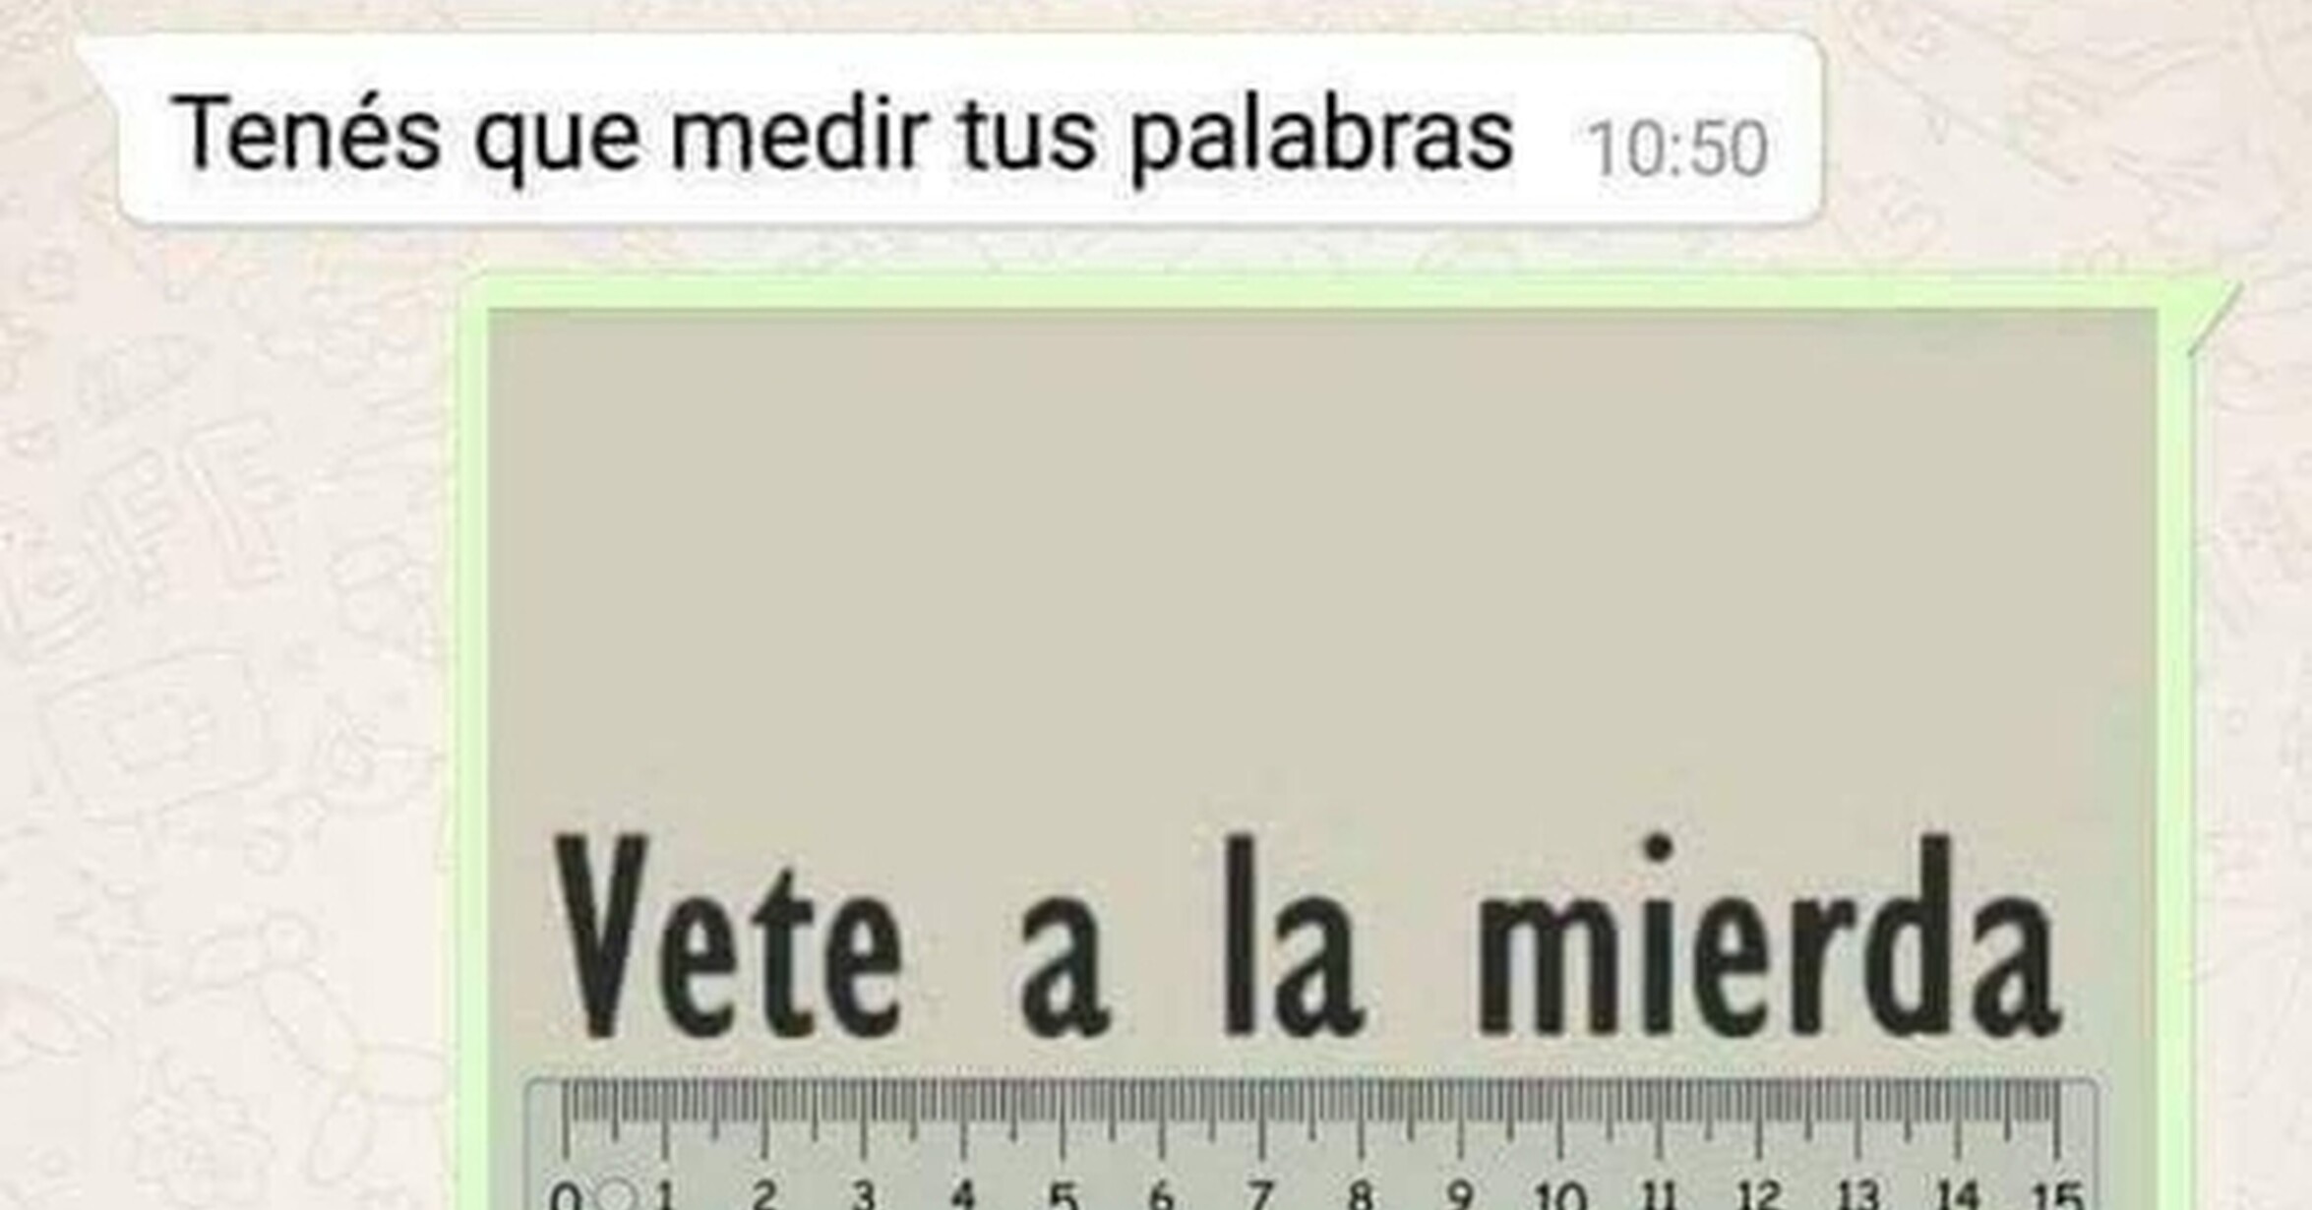Click the word "Tenés" in the message

click(x=307, y=133)
